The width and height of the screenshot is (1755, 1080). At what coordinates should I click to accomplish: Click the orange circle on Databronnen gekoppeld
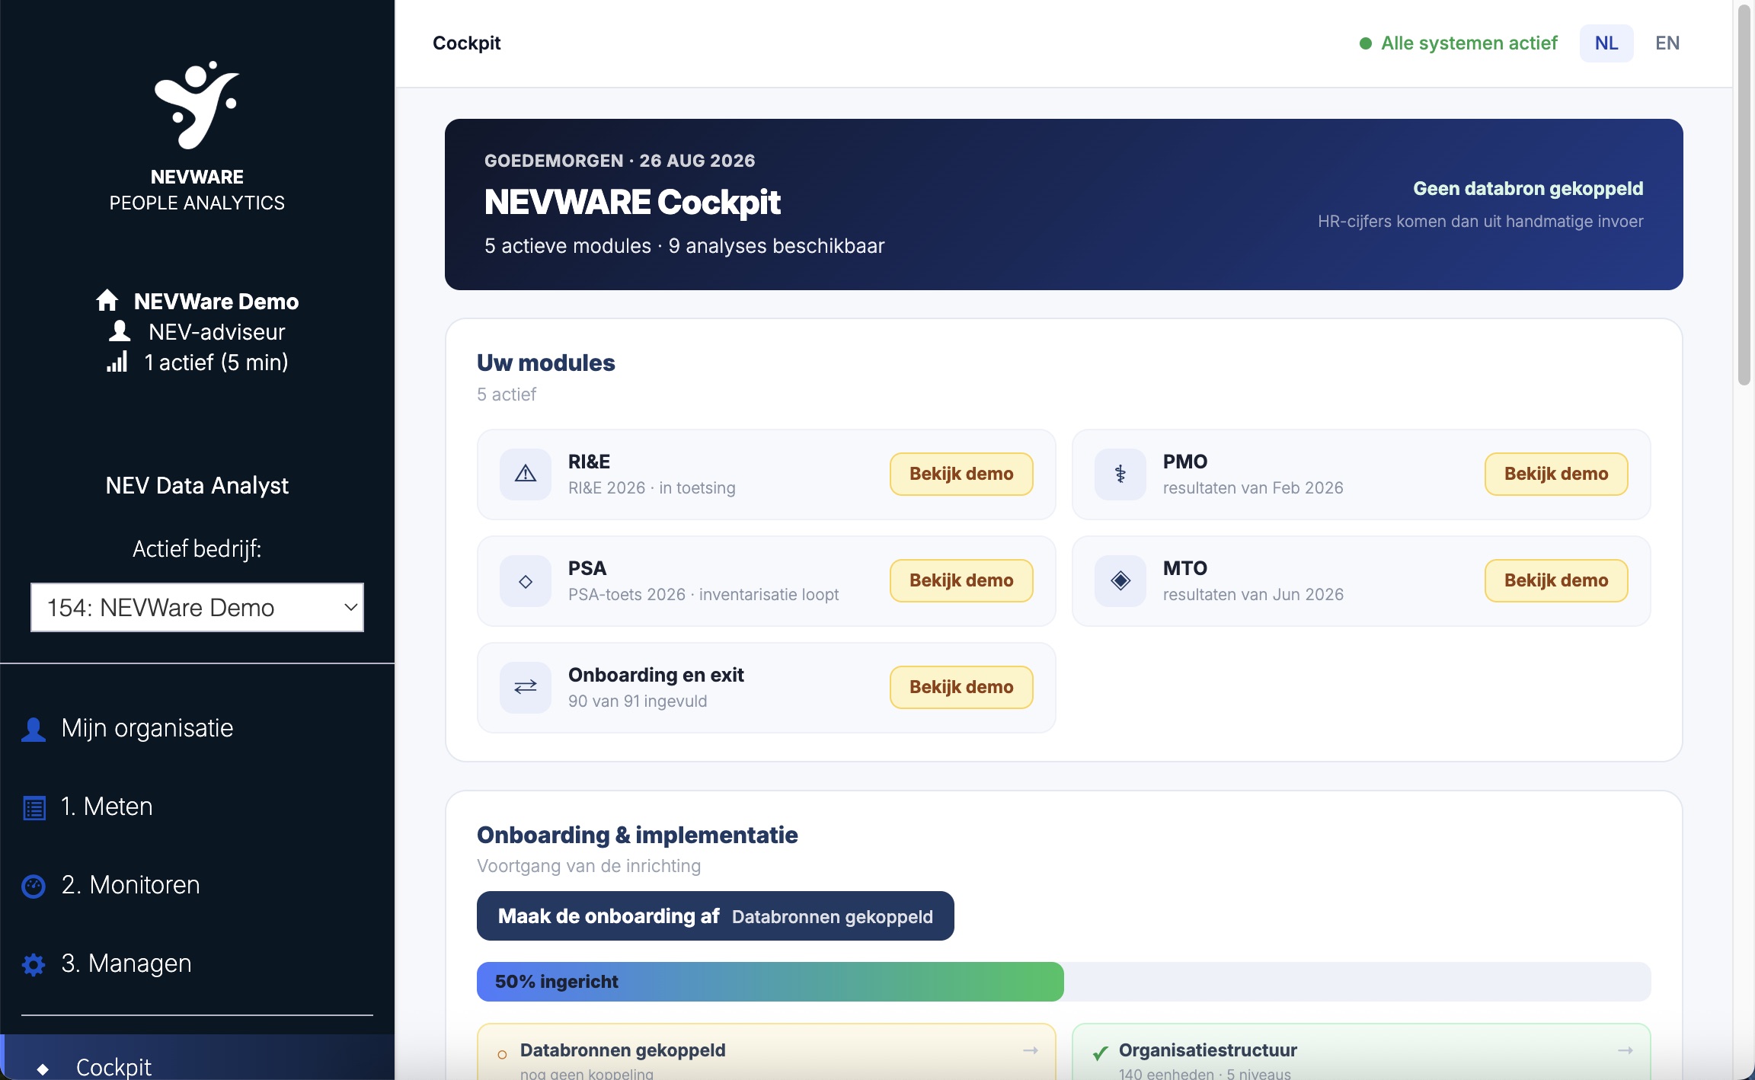click(502, 1055)
